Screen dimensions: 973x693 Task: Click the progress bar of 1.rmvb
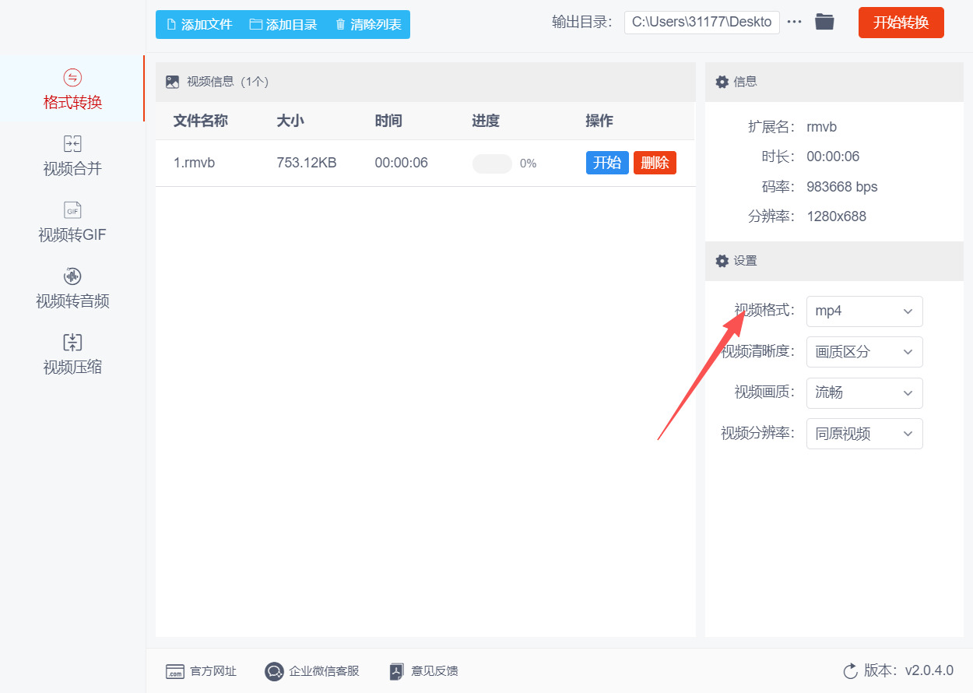[x=492, y=164]
